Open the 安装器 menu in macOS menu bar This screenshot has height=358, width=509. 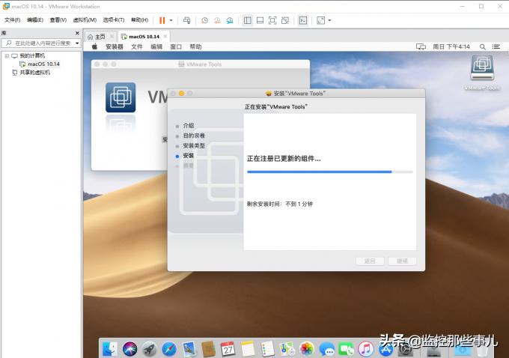point(115,46)
